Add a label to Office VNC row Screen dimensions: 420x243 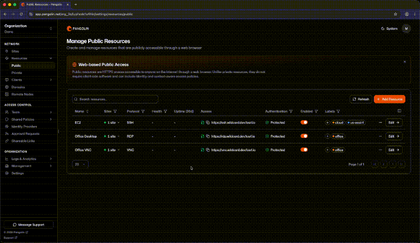coord(327,150)
